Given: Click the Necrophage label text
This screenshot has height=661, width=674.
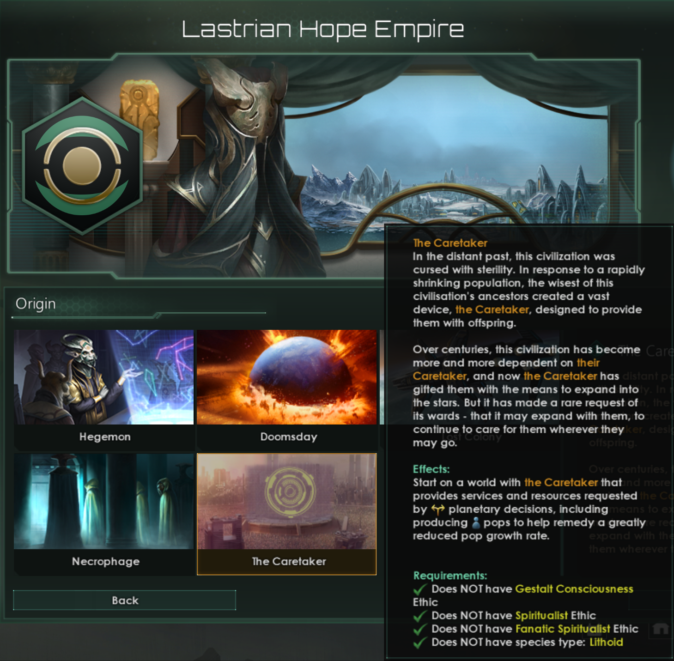Looking at the screenshot, I should (x=105, y=561).
